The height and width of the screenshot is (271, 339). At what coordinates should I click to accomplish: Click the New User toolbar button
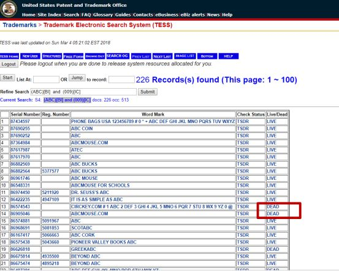tap(30, 56)
